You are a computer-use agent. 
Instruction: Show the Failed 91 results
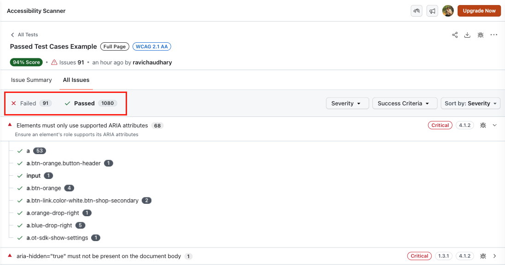32,104
